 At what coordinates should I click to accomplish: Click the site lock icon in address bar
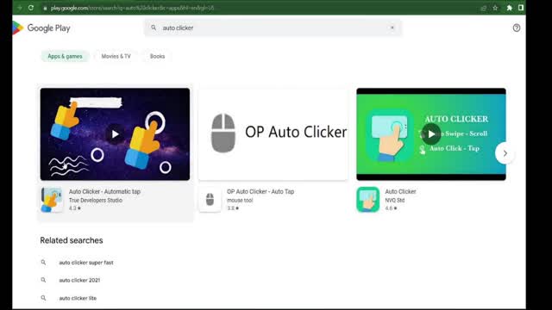pyautogui.click(x=45, y=8)
